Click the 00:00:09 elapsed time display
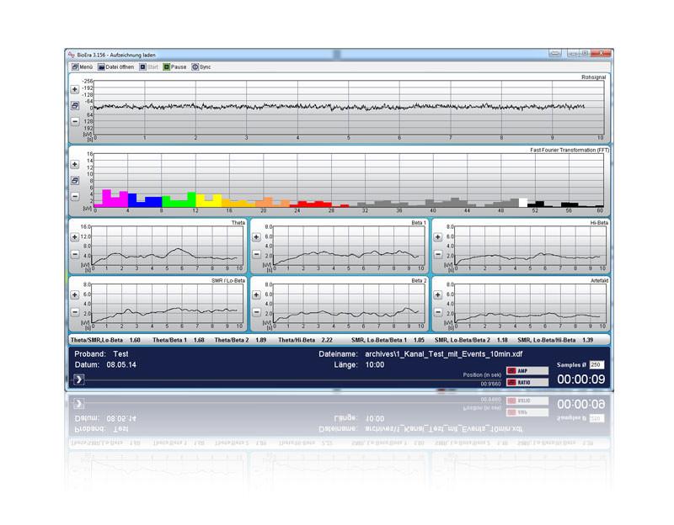The image size is (674, 525). click(580, 379)
